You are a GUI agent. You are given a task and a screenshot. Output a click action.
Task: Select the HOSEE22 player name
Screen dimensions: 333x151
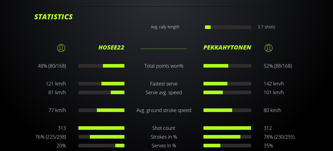(x=111, y=47)
